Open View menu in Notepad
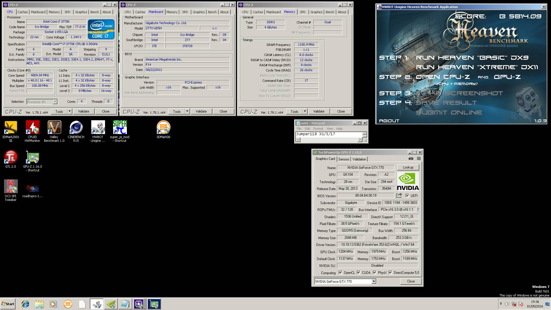This screenshot has height=310, width=551. coord(330,129)
